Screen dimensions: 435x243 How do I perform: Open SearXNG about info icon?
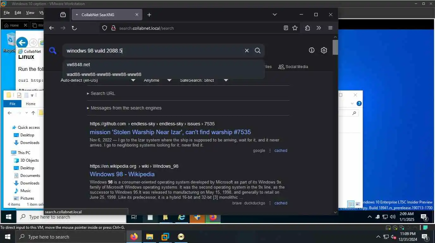[312, 50]
